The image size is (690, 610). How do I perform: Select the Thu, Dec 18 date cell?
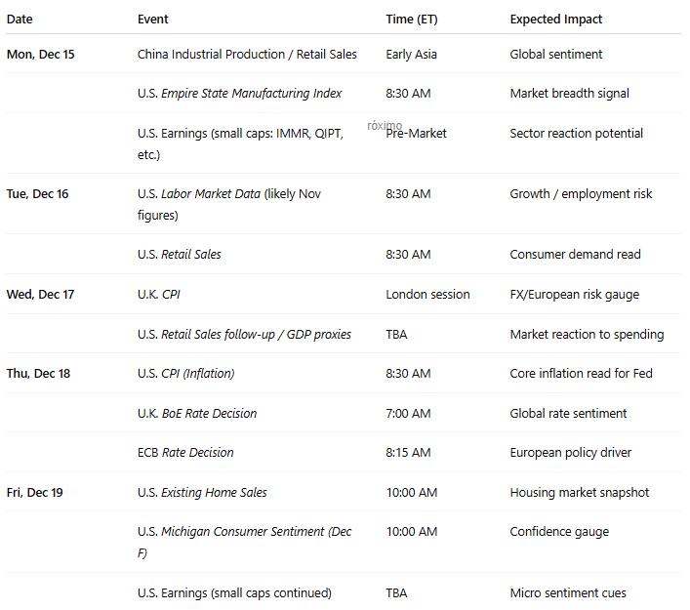tap(38, 373)
